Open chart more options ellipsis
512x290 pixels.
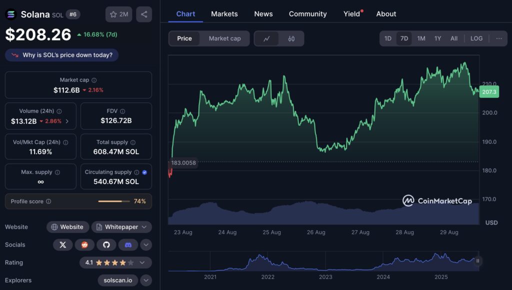coord(499,38)
